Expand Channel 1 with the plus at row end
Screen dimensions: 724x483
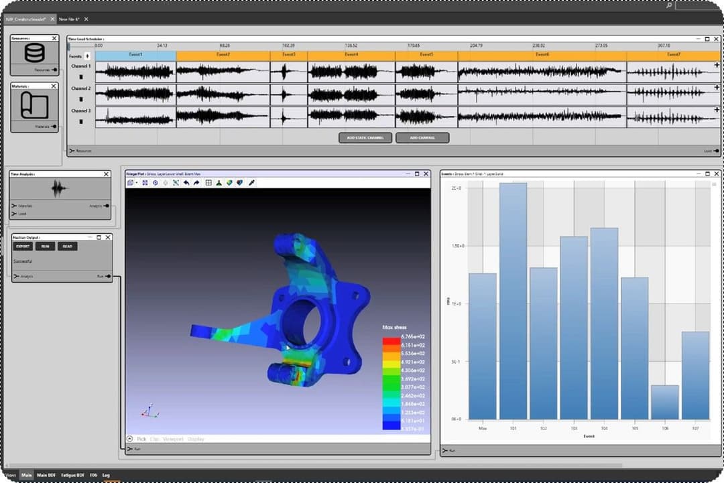click(x=717, y=66)
